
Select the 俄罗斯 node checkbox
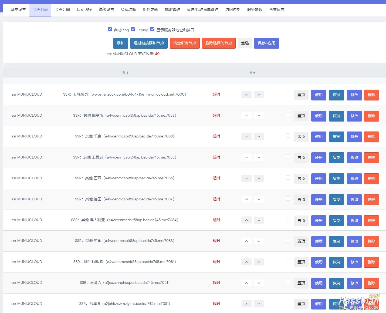(x=288, y=115)
